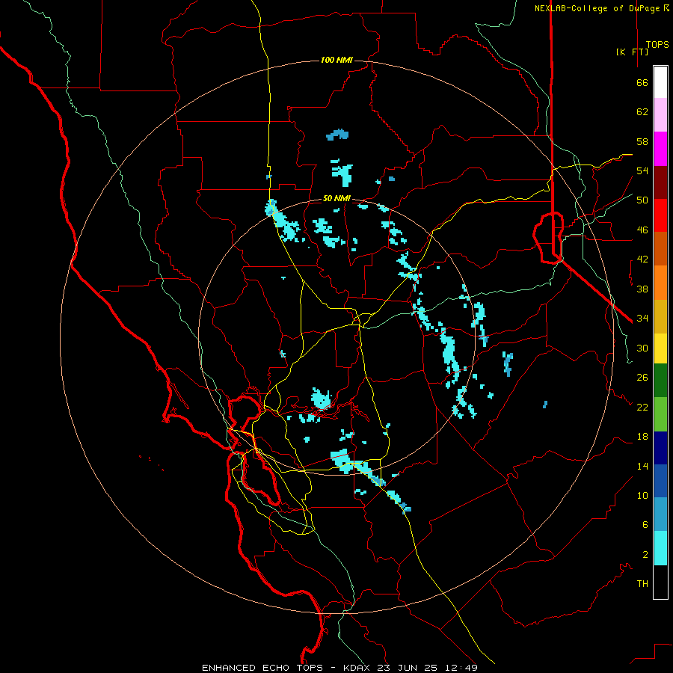Pick the dark red legend swatch
This screenshot has height=673, width=673.
point(660,182)
